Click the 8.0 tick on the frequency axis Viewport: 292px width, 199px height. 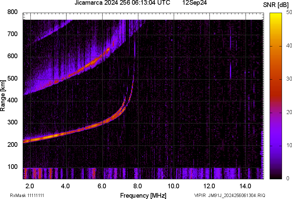(138, 186)
